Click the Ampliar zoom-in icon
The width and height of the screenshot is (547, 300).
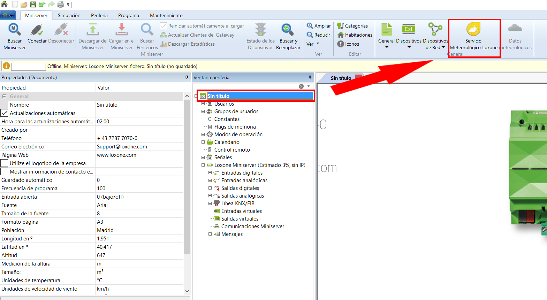coord(310,26)
